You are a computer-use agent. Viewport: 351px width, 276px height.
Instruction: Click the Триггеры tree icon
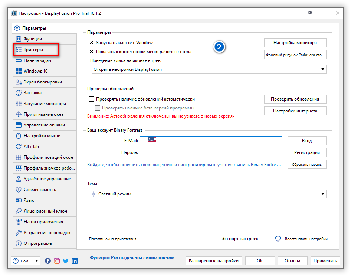click(19, 50)
